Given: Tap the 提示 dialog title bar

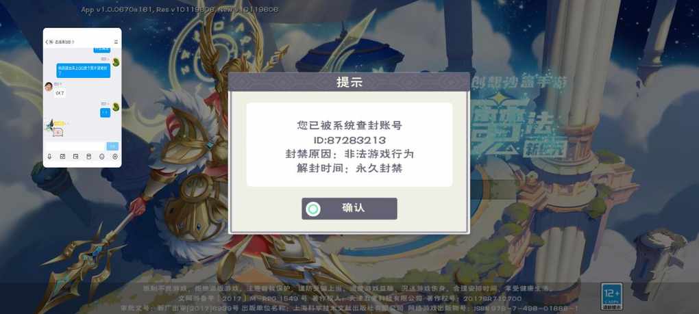Looking at the screenshot, I should [x=349, y=82].
